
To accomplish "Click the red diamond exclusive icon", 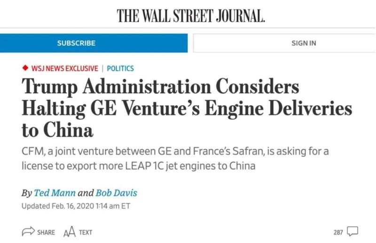I will coord(25,68).
